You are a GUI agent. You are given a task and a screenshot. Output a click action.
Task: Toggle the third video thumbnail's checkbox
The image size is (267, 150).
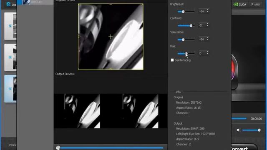pyautogui.click(x=10, y=89)
